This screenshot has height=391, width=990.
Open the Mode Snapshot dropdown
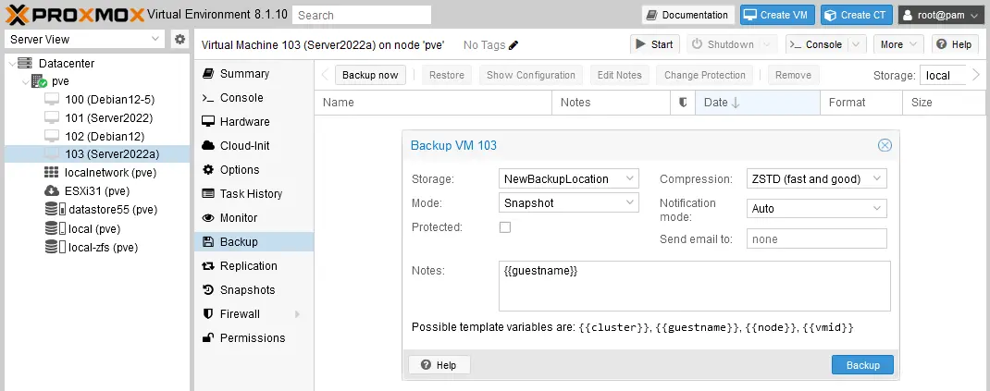click(x=629, y=202)
